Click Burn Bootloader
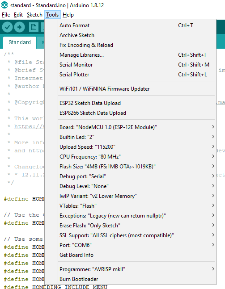The height and width of the screenshot is (289, 225). coord(130,279)
